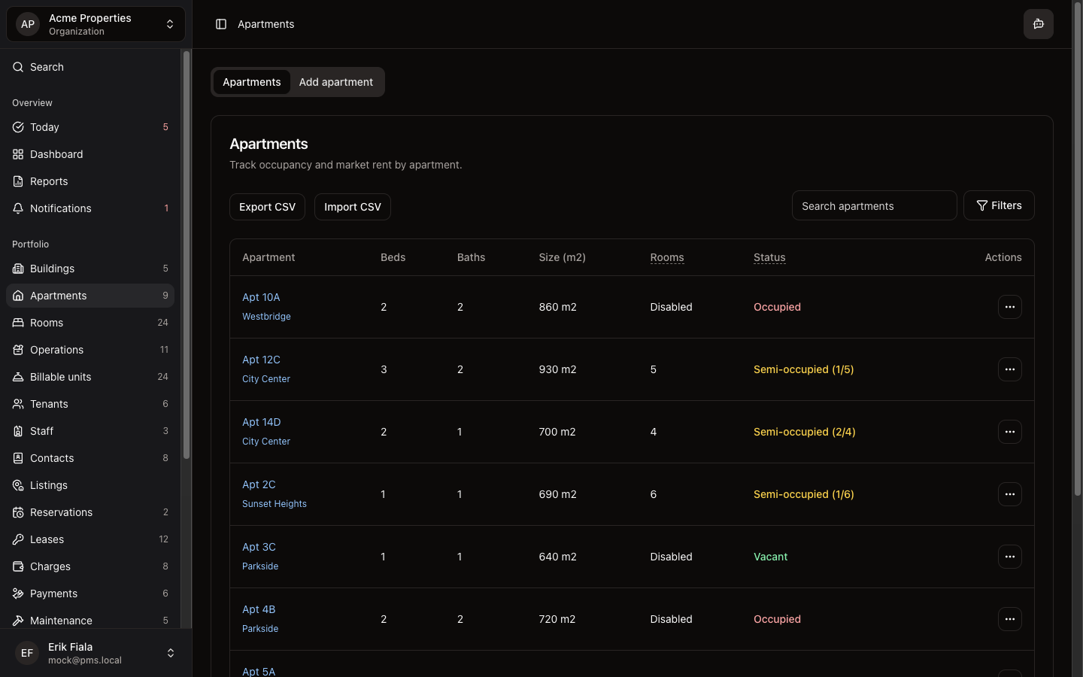1083x677 pixels.
Task: Open the Filters panel
Action: tap(998, 205)
